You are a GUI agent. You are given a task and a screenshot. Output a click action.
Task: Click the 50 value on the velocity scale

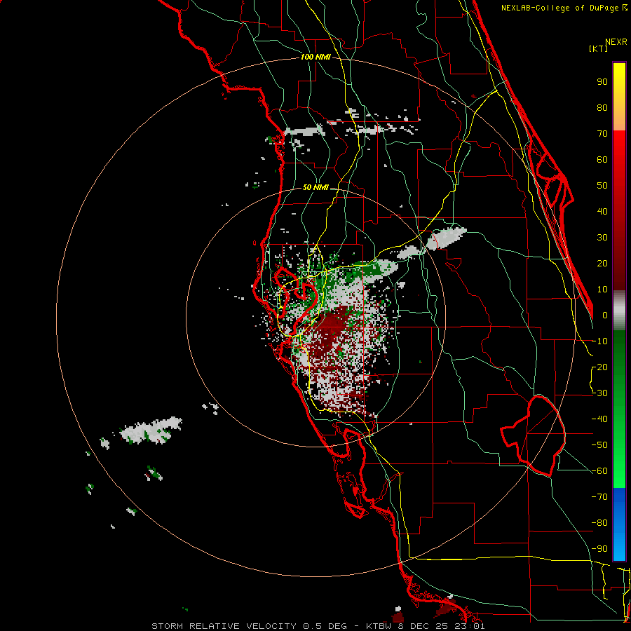point(602,186)
